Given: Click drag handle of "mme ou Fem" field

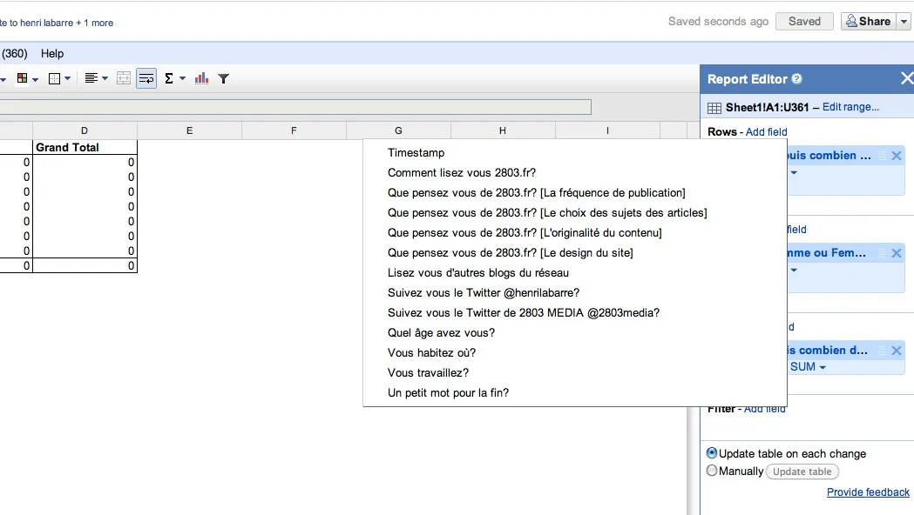Looking at the screenshot, I should 883,253.
